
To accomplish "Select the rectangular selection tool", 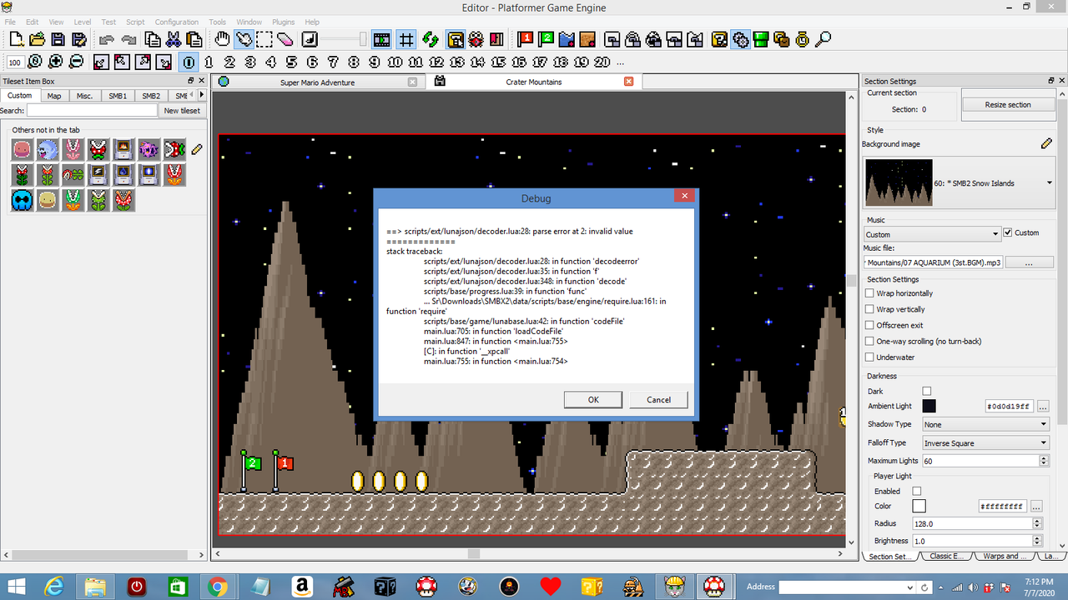I will pyautogui.click(x=263, y=39).
